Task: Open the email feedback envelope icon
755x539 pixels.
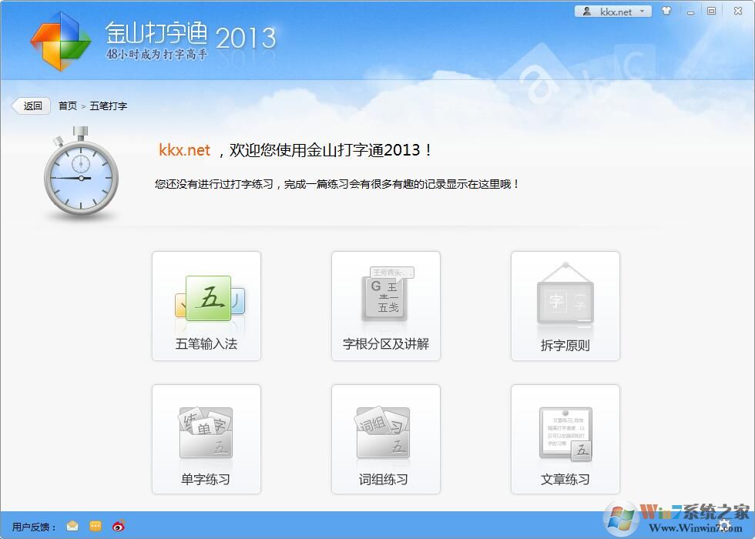Action: coord(71,526)
